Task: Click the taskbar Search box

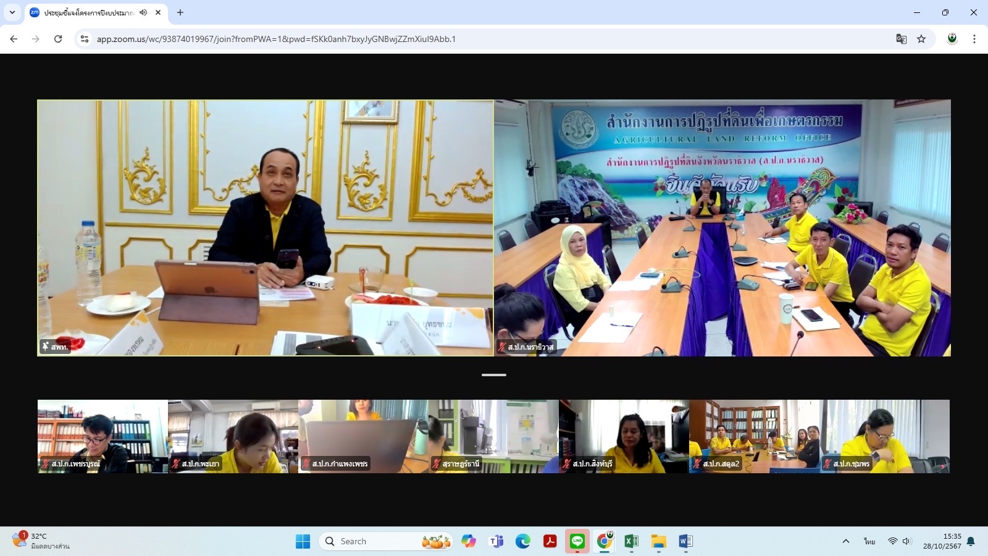Action: click(386, 541)
